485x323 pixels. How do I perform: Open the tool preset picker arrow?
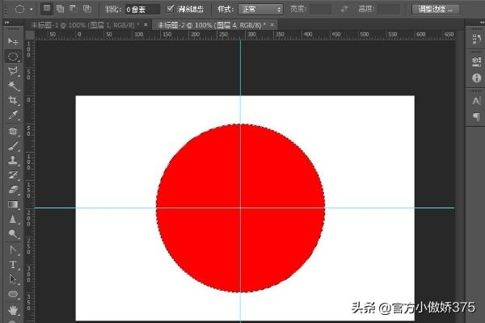pyautogui.click(x=32, y=9)
